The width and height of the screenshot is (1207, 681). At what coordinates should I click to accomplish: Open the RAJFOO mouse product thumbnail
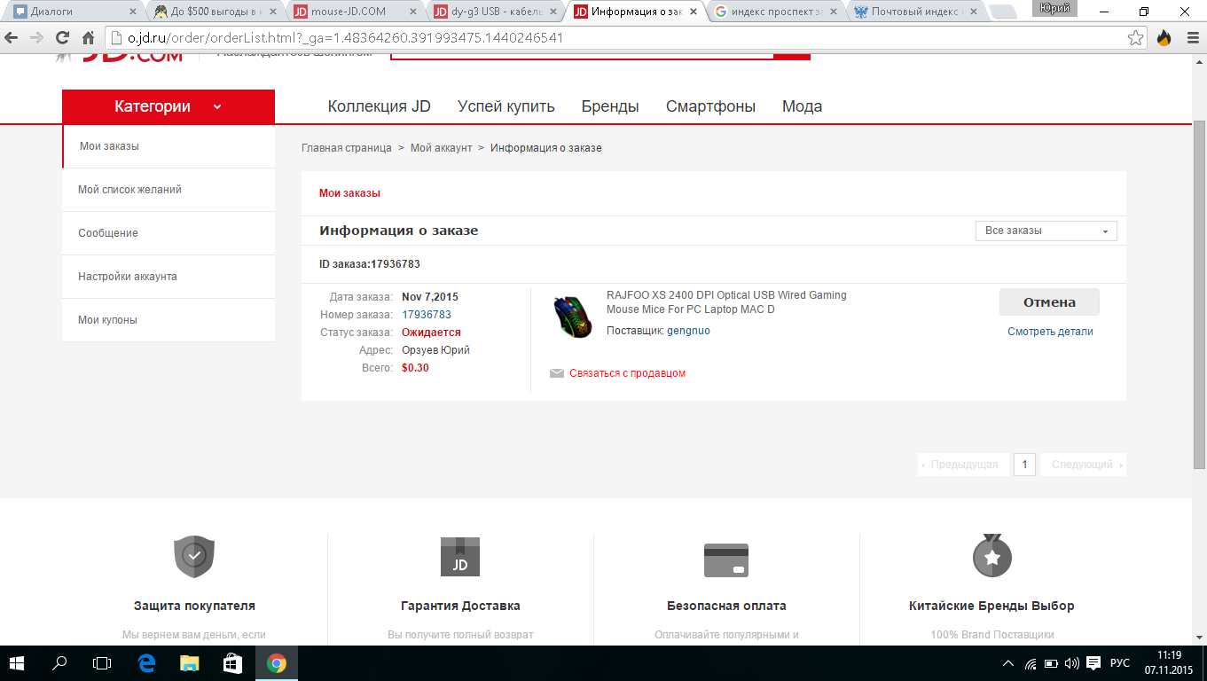tap(573, 317)
